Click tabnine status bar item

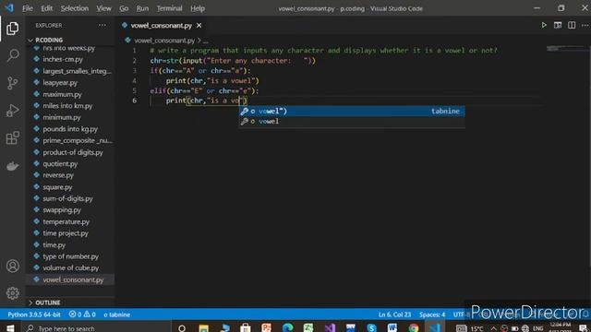117,314
